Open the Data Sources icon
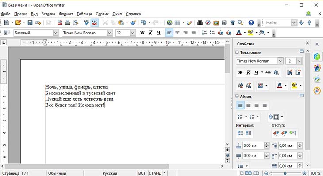The image size is (323, 176). pos(224,22)
